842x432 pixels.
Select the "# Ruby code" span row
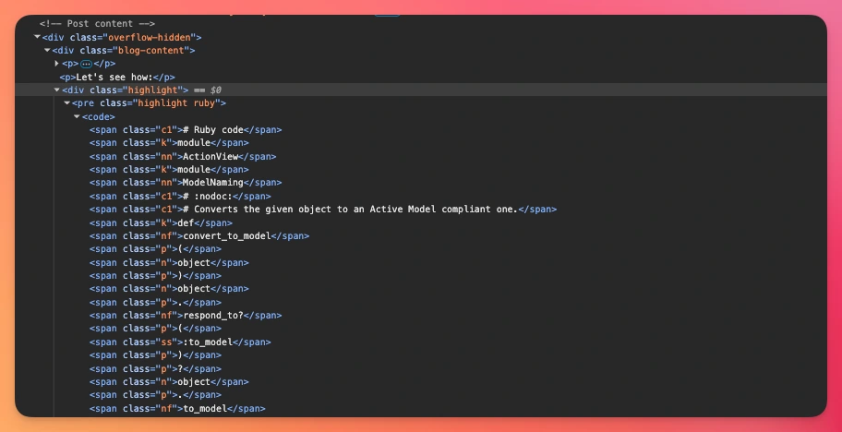click(186, 130)
